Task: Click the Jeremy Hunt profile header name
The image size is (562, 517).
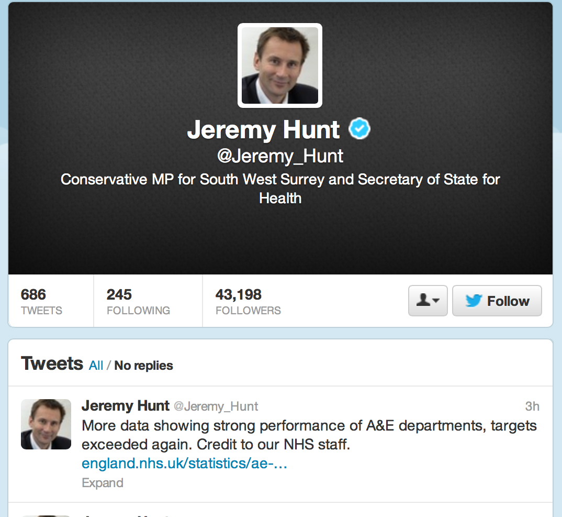Action: pos(264,129)
